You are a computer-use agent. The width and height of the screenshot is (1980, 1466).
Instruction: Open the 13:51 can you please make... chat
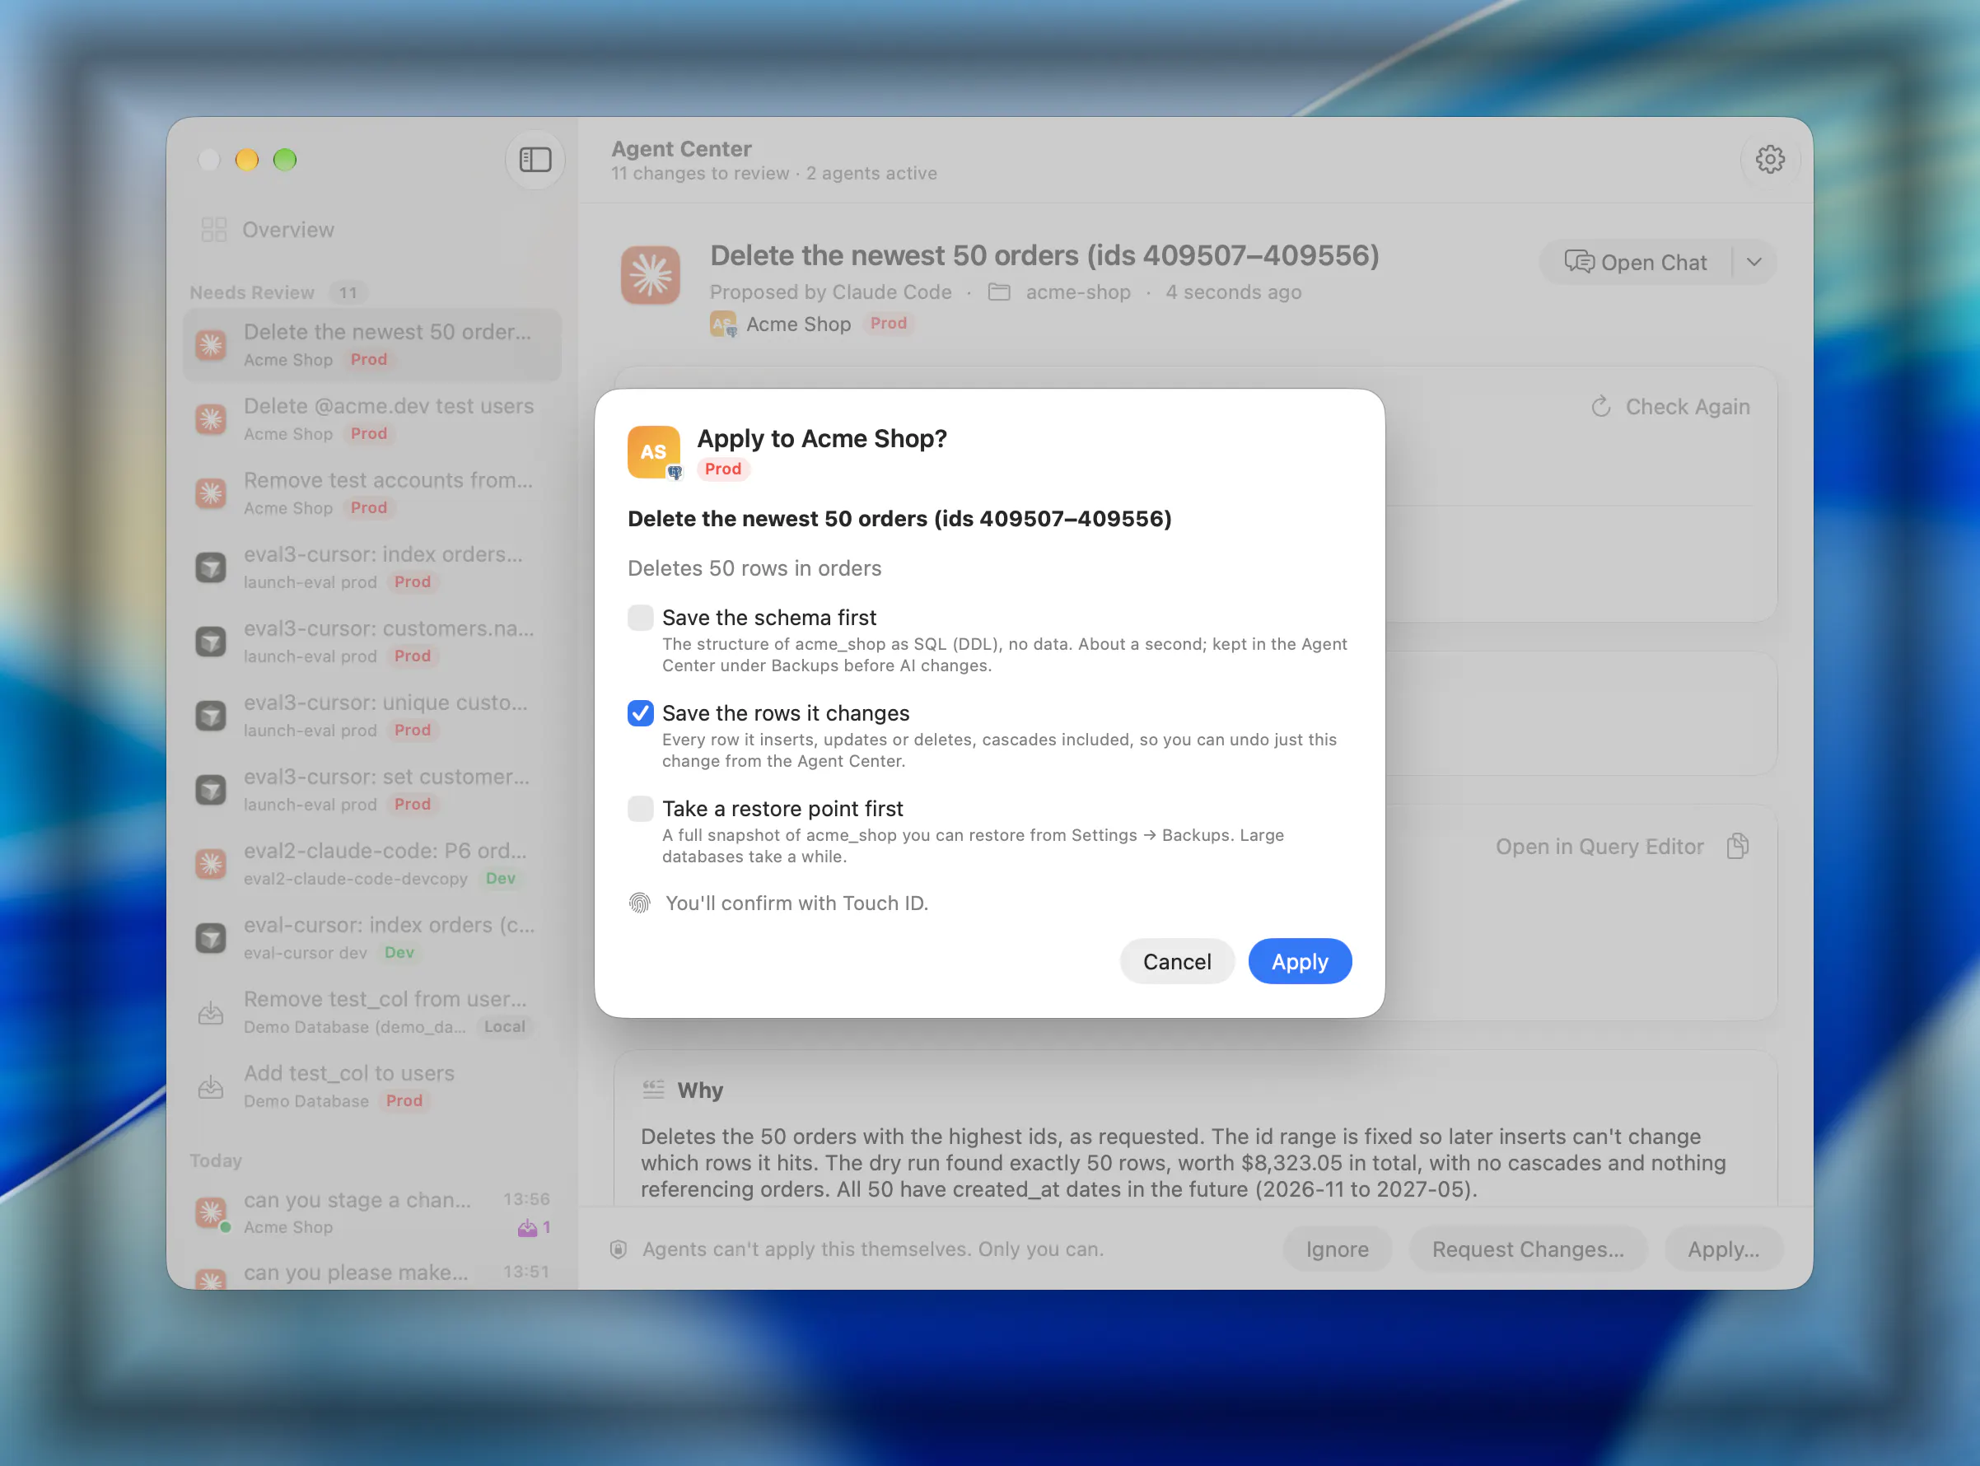click(373, 1272)
